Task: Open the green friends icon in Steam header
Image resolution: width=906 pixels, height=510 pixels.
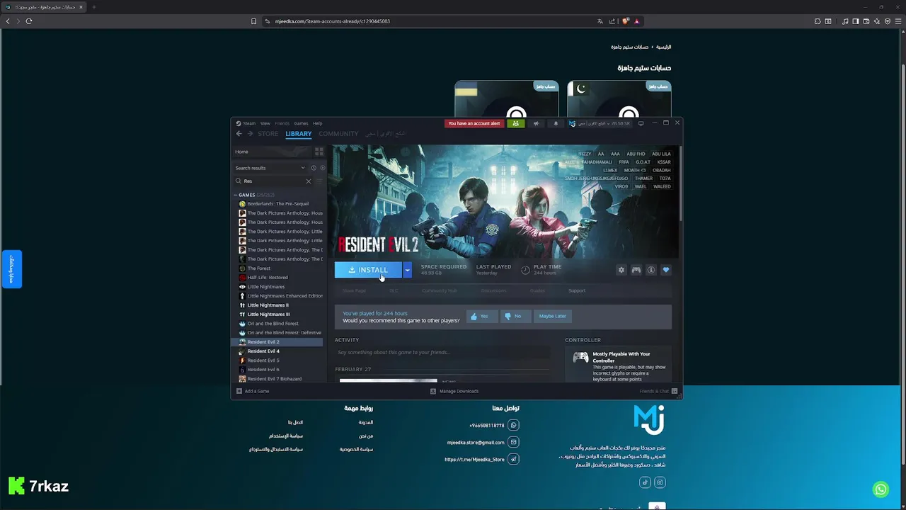Action: [x=515, y=123]
